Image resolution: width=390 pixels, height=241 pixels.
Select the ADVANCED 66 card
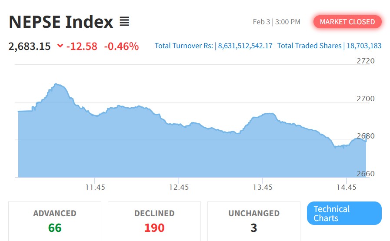coord(55,221)
